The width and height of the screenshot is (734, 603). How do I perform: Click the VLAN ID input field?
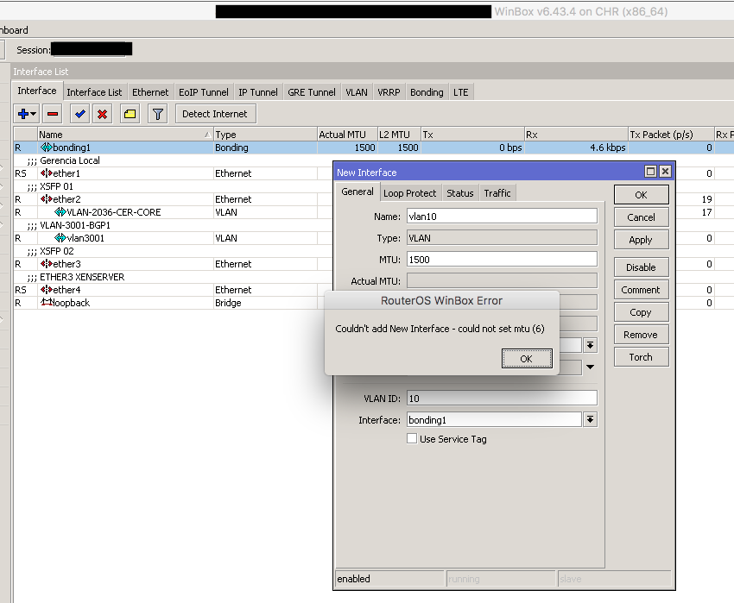pyautogui.click(x=501, y=398)
